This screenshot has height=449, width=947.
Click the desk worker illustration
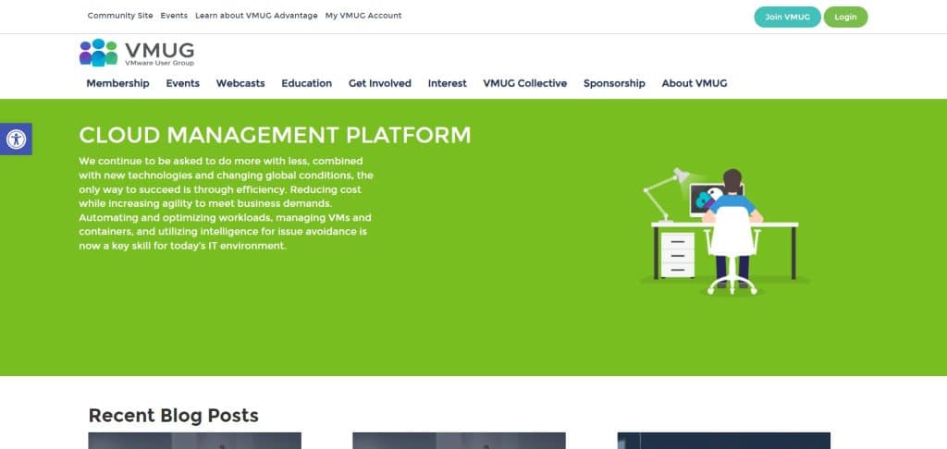(x=725, y=232)
